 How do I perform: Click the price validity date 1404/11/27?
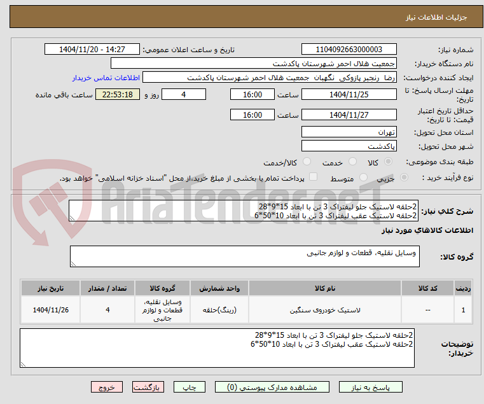coord(349,115)
